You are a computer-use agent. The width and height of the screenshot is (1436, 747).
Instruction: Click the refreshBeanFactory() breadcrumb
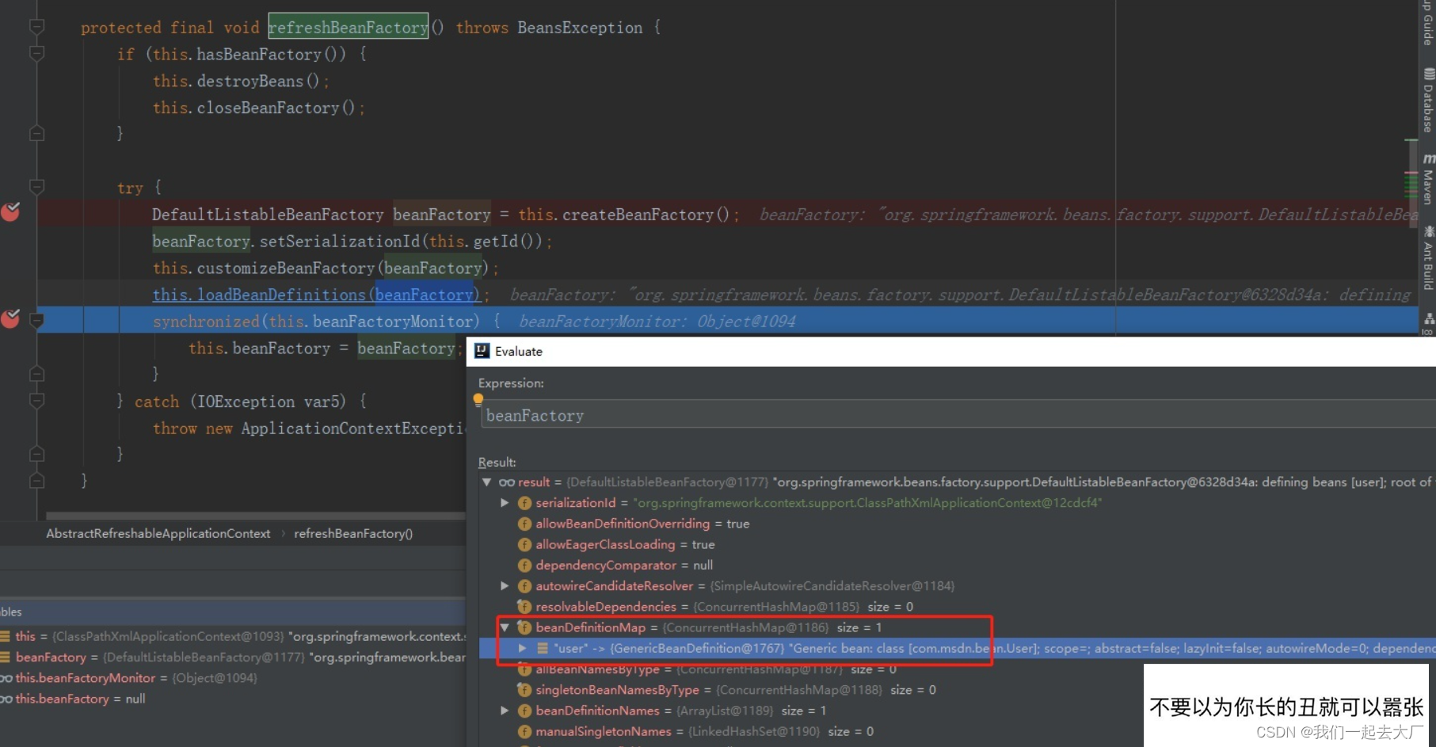[x=353, y=533]
